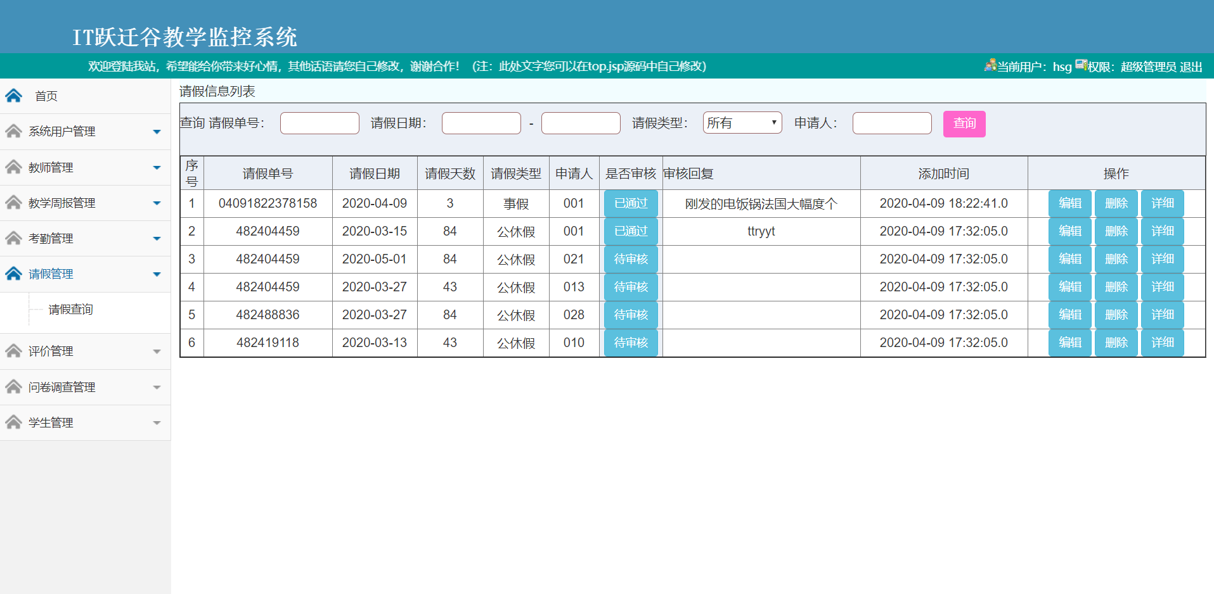Click 编辑 for order 482419118
Screen dimensions: 1214x594
tap(1070, 343)
